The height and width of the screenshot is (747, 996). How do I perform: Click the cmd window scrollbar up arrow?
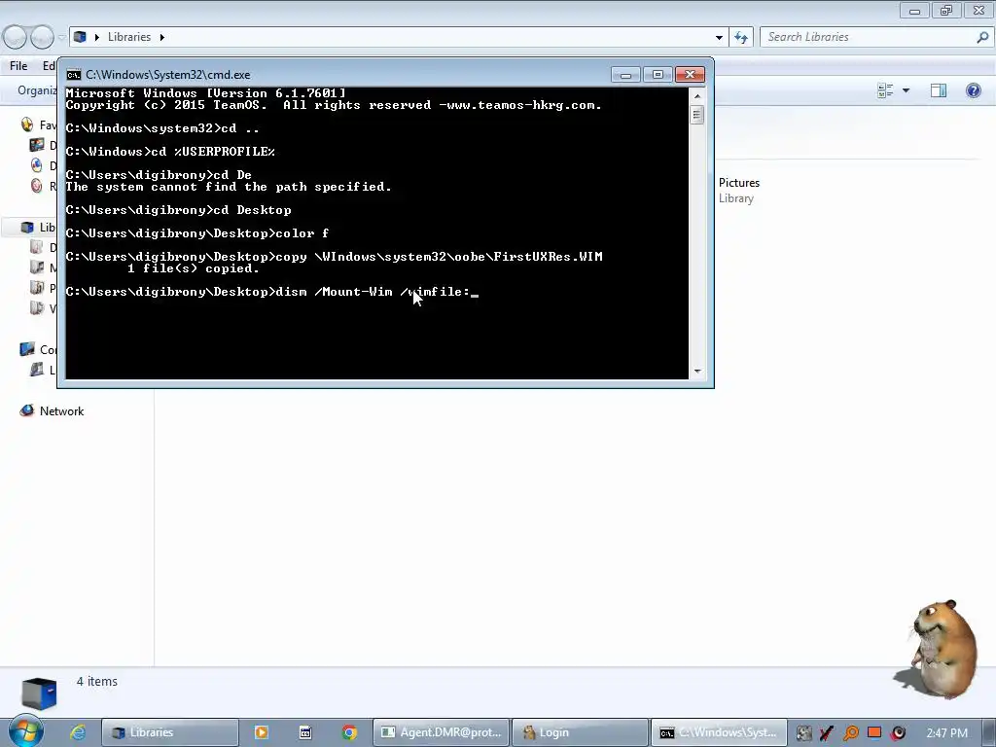point(697,96)
